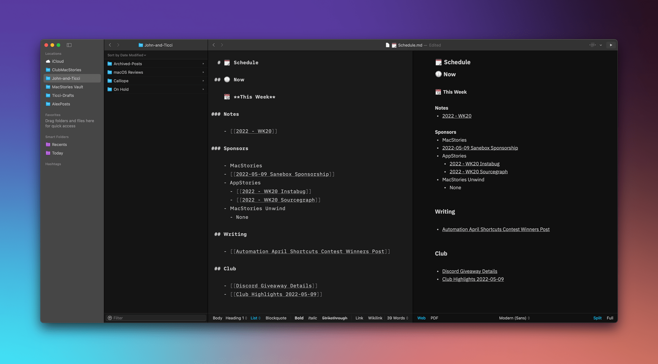The image size is (658, 364).
Task: Click the WK20 Instabug wikilink in editor
Action: pyautogui.click(x=274, y=191)
